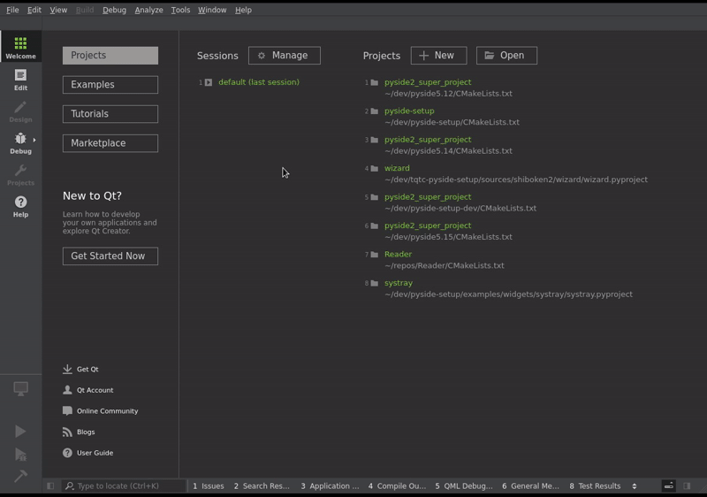Select the Examples button
Viewport: 707px width, 497px height.
pos(110,85)
